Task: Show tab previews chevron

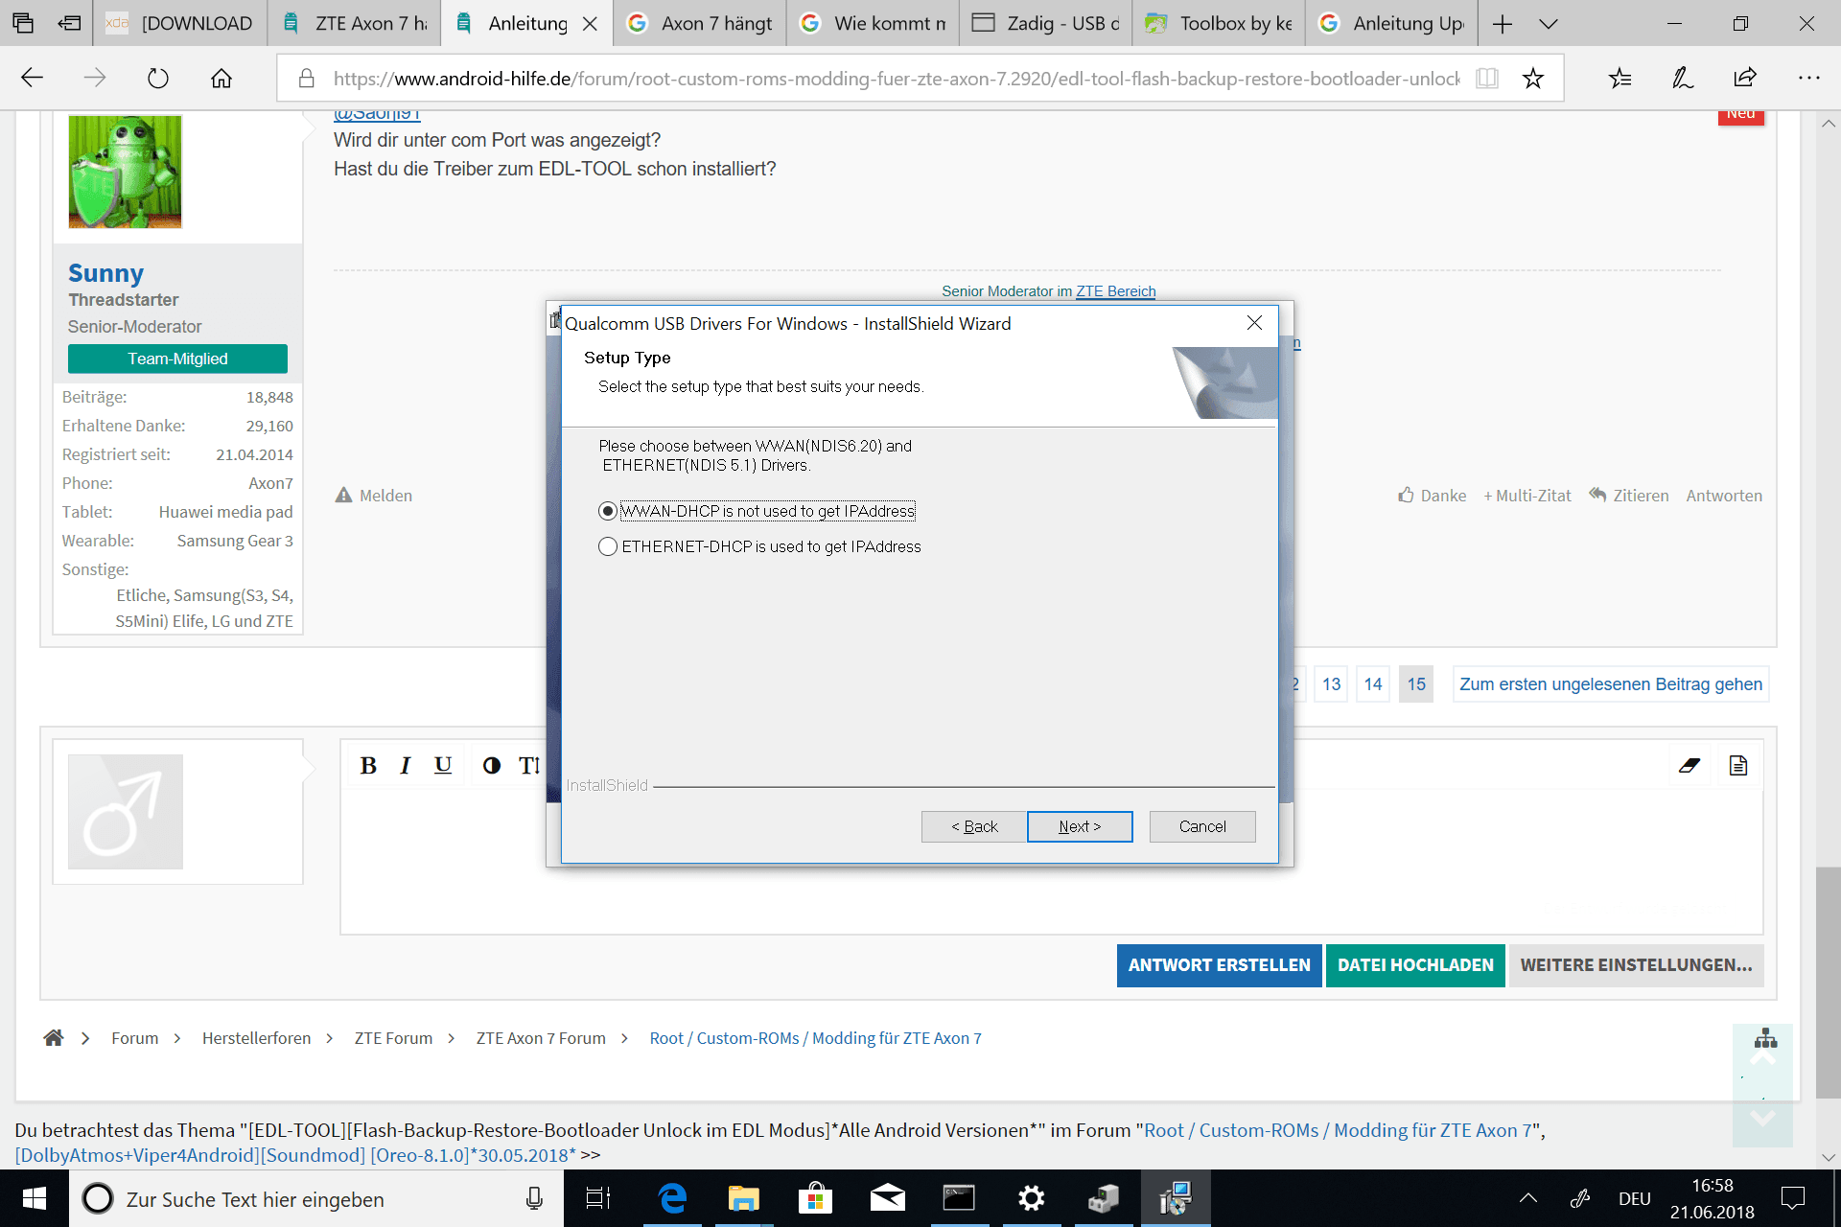Action: pyautogui.click(x=1549, y=23)
